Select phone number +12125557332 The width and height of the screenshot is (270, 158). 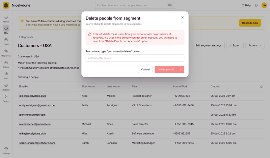click(182, 96)
